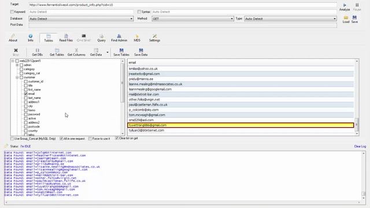
Task: Click the Get DBs toolbar icon
Action: [x=37, y=50]
